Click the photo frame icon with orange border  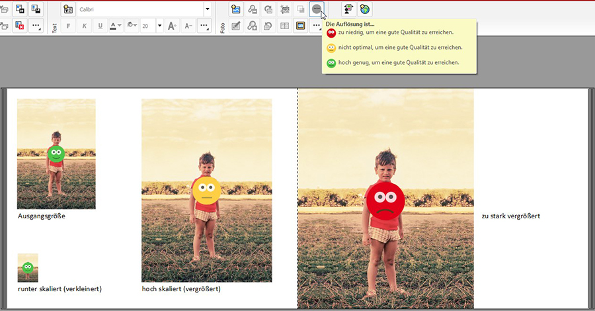[301, 26]
